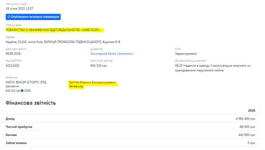Click the blue 100% share circle icon
This screenshot has height=150, width=265.
coord(22,91)
